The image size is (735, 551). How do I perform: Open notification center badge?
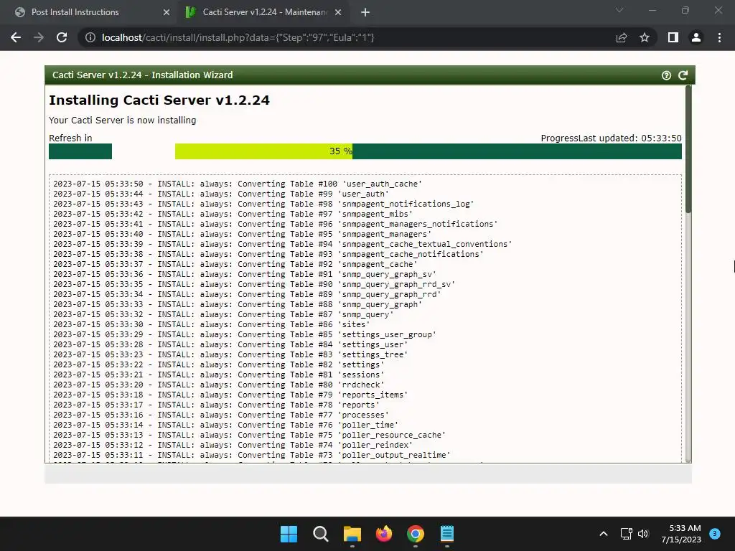point(715,534)
